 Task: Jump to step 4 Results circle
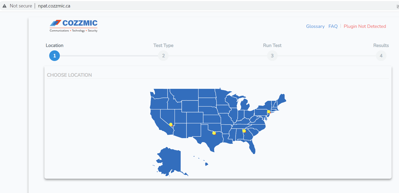pyautogui.click(x=381, y=56)
